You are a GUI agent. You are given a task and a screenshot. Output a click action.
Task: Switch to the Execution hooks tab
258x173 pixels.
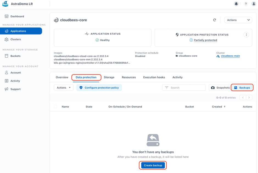[x=154, y=77]
